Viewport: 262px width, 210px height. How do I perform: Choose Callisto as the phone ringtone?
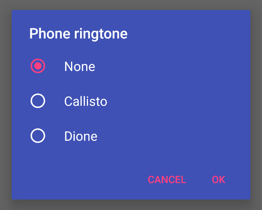[86, 101]
